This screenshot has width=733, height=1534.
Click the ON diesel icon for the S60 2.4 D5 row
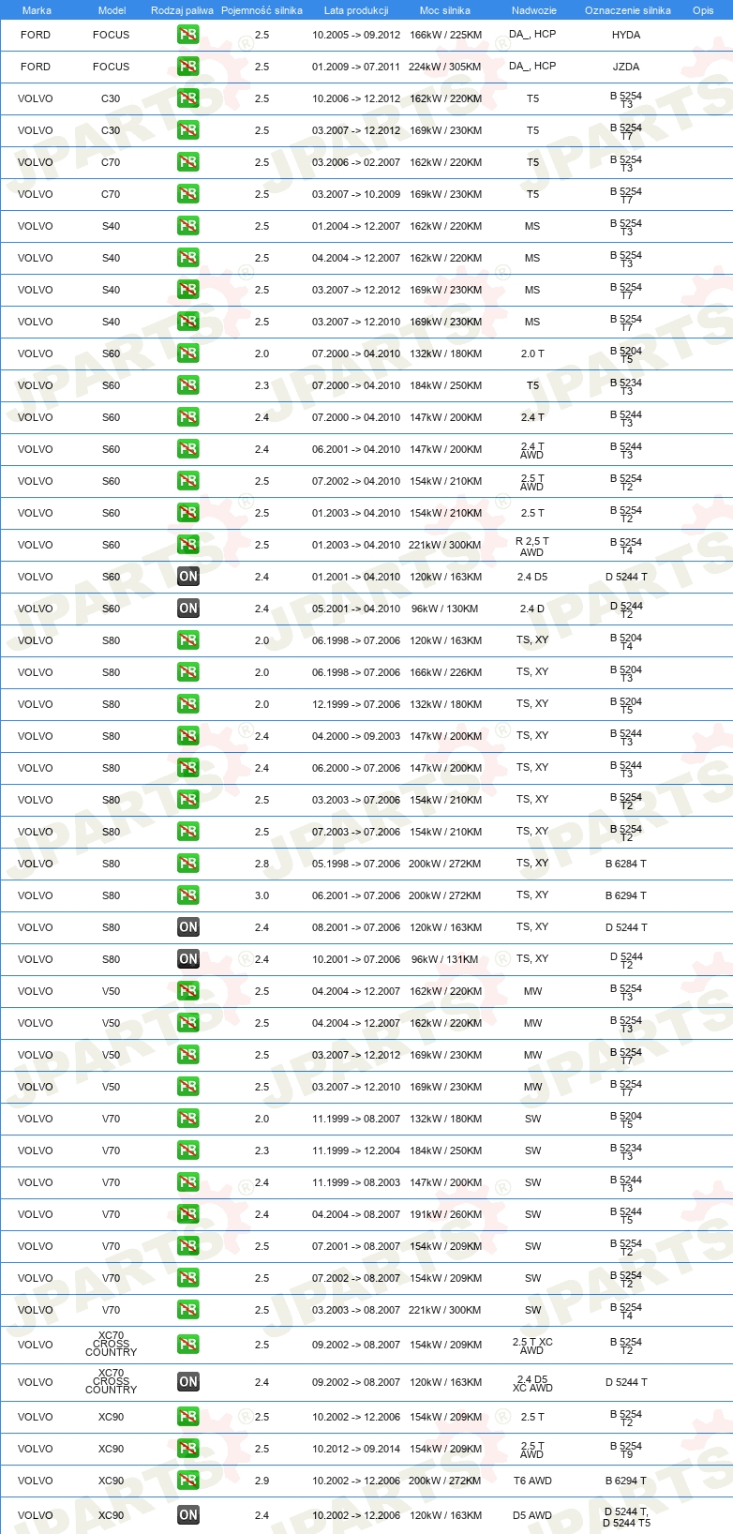(188, 577)
